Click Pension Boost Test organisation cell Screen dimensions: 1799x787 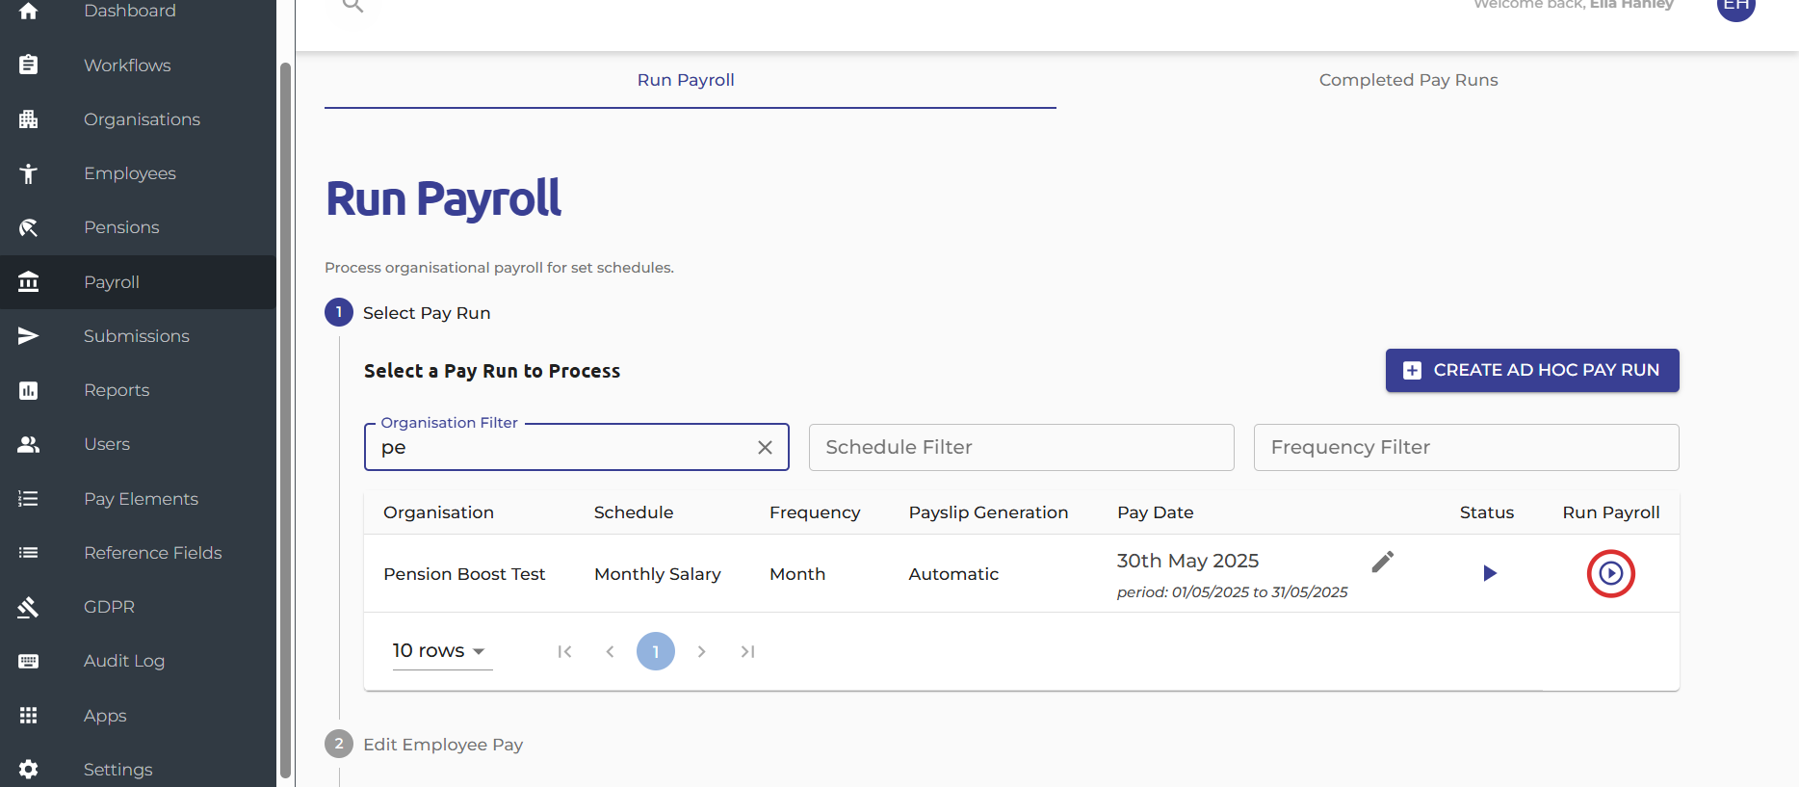464,574
